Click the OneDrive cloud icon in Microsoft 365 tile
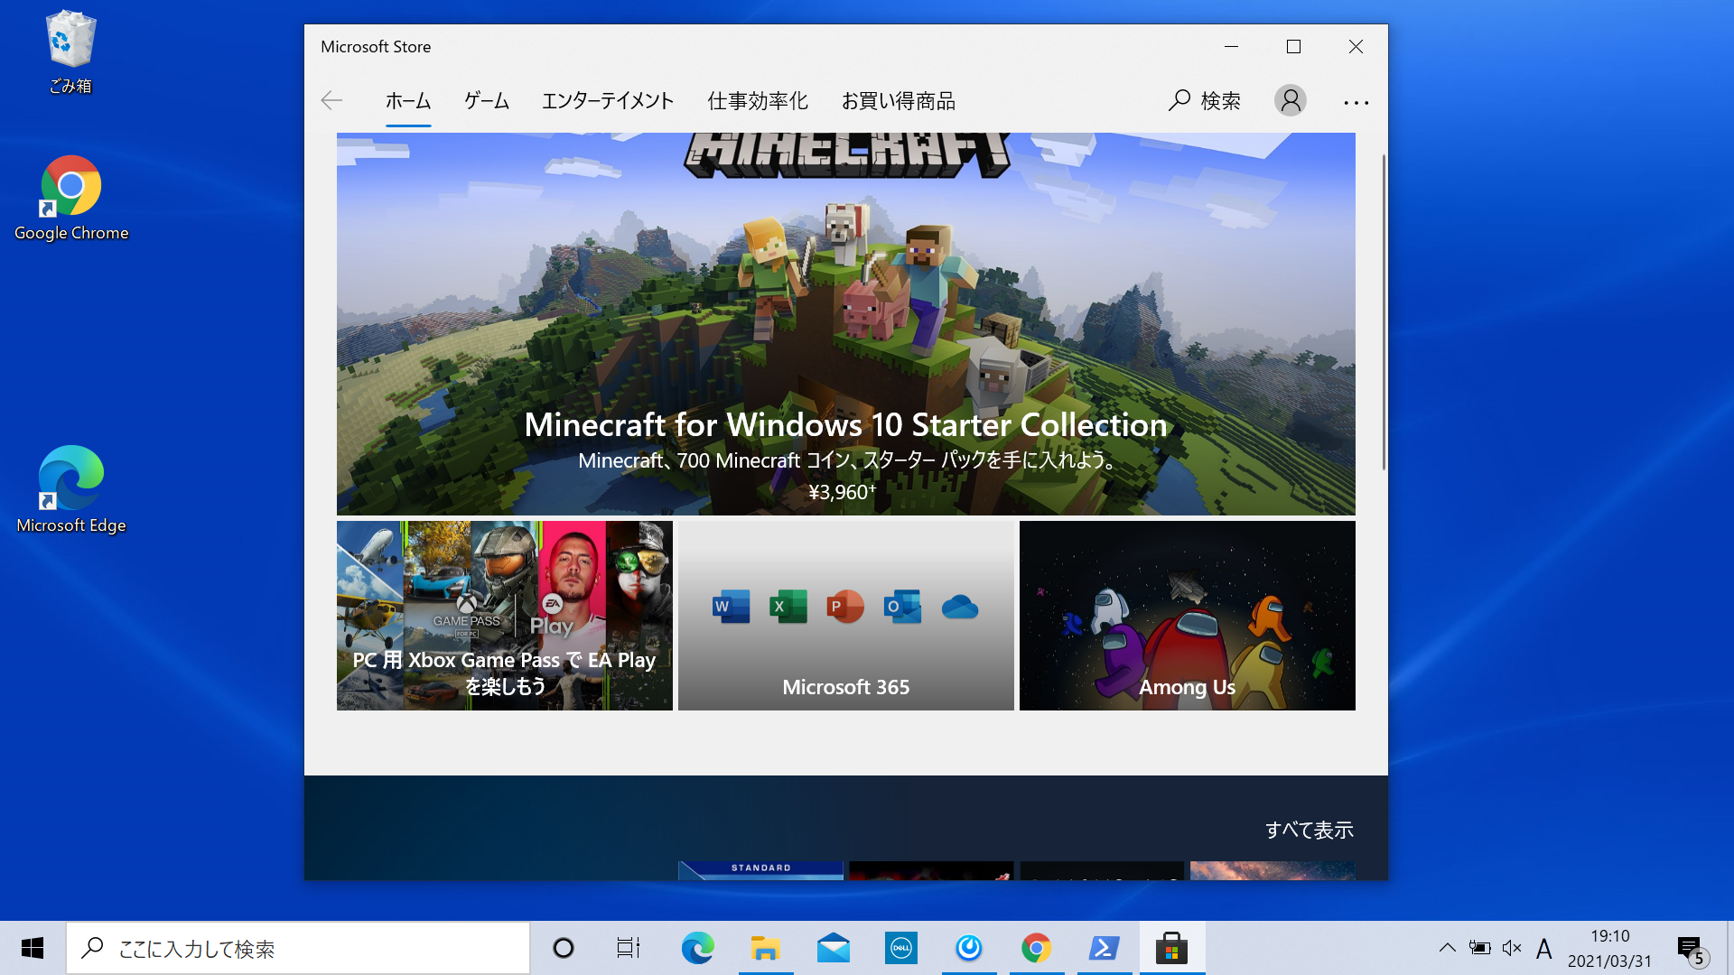Image resolution: width=1734 pixels, height=975 pixels. pyautogui.click(x=960, y=607)
